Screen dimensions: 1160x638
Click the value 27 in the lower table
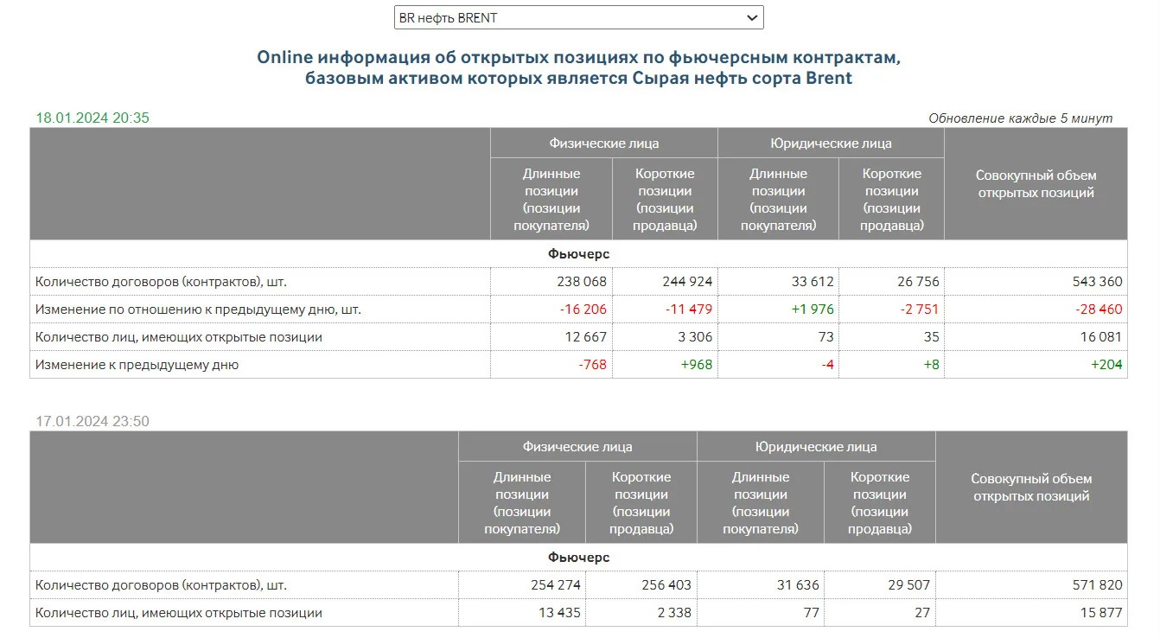point(922,613)
